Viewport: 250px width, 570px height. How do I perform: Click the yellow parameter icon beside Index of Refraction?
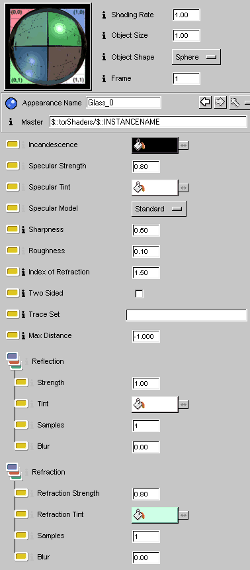[13, 272]
